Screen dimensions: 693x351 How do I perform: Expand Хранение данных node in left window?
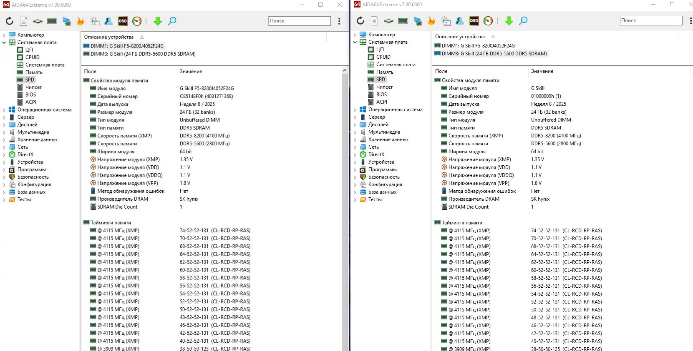pos(4,140)
